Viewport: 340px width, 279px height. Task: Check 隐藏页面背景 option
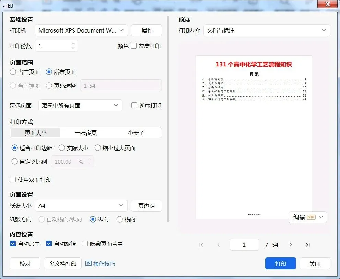pos(85,244)
